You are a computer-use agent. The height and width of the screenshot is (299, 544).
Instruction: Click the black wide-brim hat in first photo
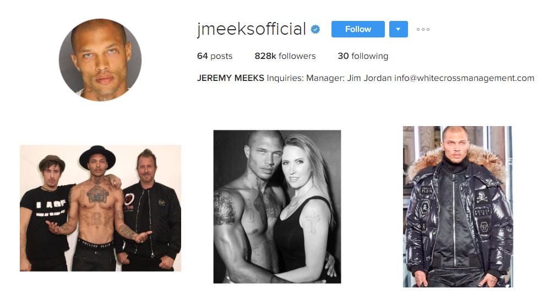point(97,155)
